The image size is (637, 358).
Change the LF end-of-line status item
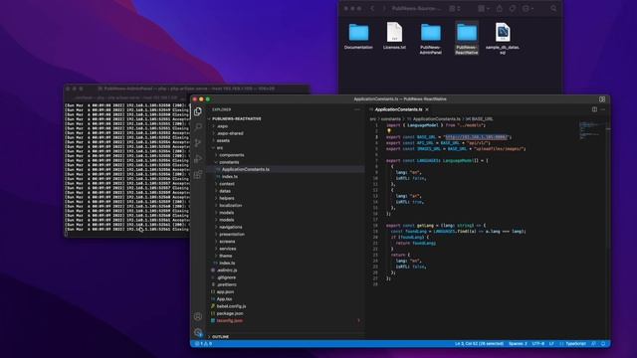tap(551, 344)
